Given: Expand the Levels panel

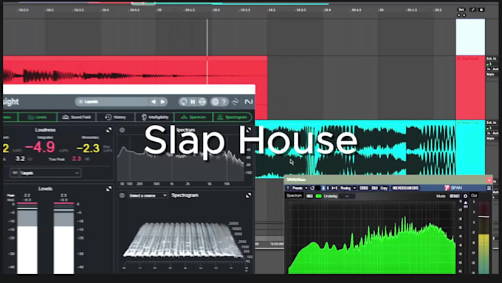Looking at the screenshot, I should 109,188.
